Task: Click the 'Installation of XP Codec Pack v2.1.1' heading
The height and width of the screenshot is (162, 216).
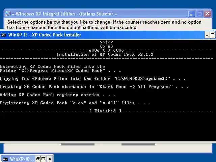Action: (105, 54)
